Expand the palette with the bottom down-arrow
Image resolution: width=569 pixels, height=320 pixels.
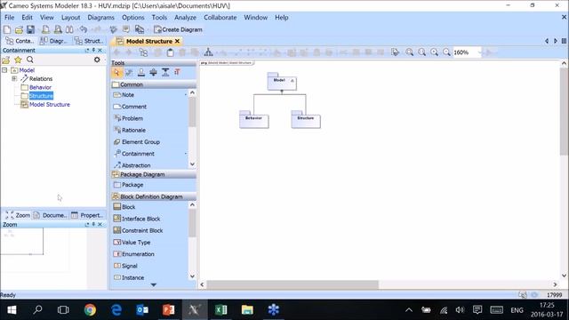154,284
